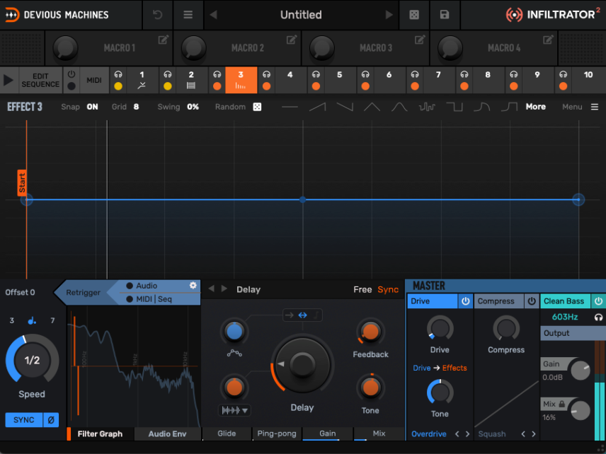Open the Ping-pong parameter tab

277,433
